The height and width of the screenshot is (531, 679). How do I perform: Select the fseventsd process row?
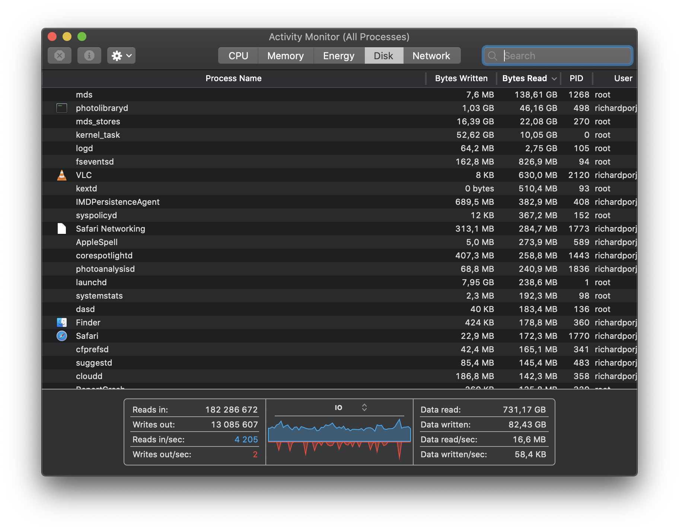pyautogui.click(x=339, y=162)
